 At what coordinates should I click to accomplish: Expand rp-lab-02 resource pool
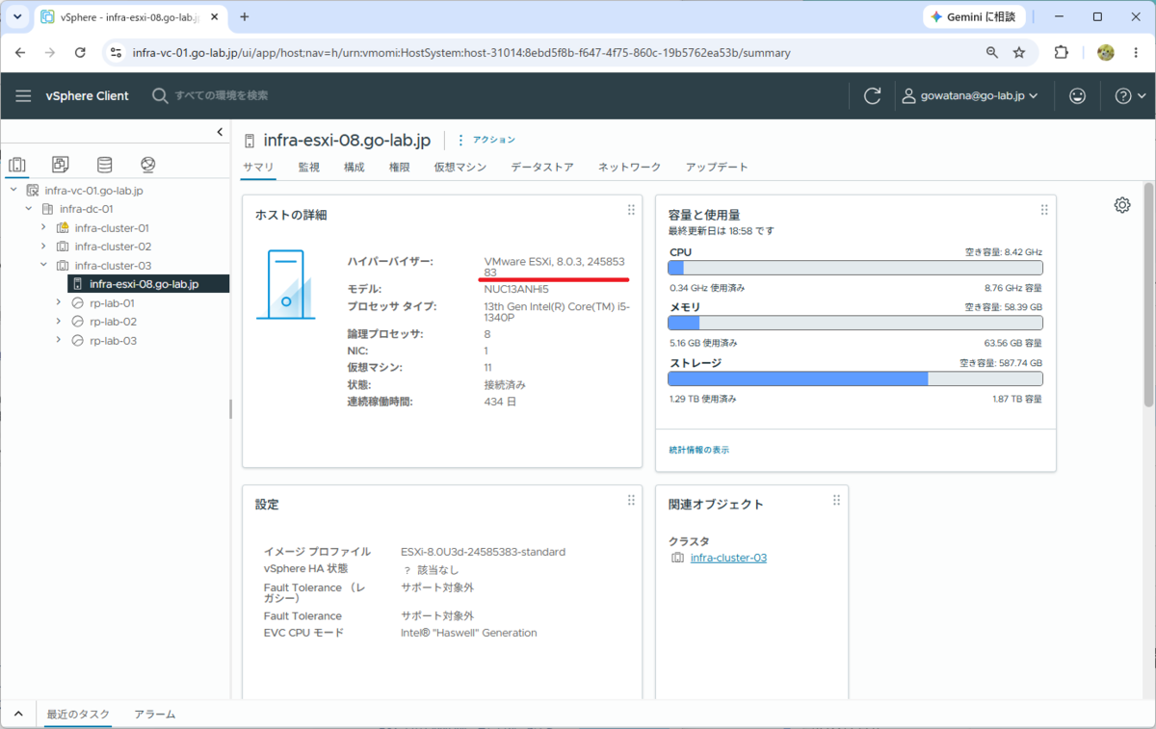[x=59, y=322]
